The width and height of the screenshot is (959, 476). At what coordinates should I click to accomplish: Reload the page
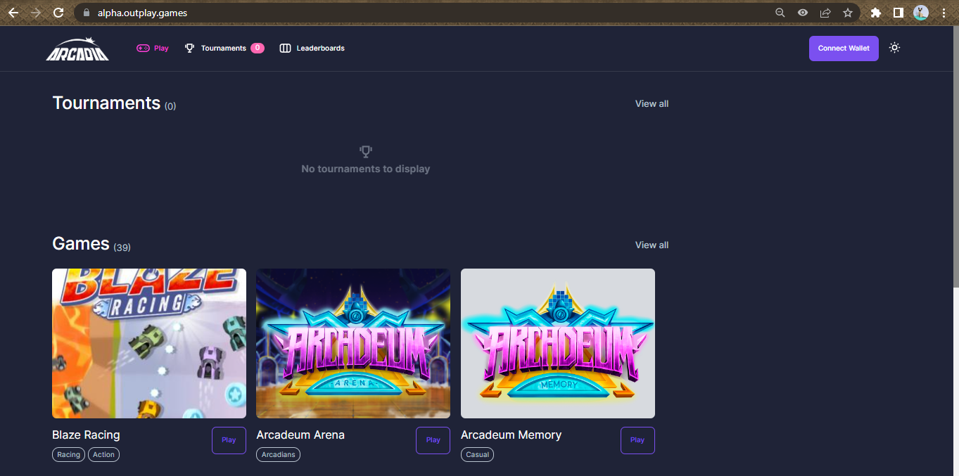coord(58,13)
